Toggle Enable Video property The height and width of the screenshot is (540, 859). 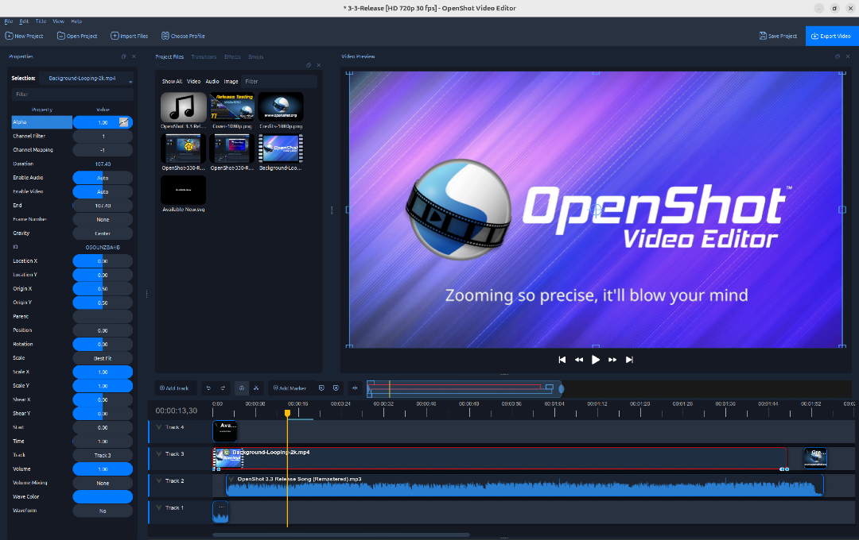[102, 191]
